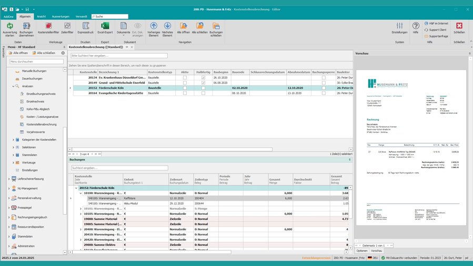Expand Kategorien der Kostenstellen node
This screenshot has width=473, height=266.
click(x=13, y=139)
